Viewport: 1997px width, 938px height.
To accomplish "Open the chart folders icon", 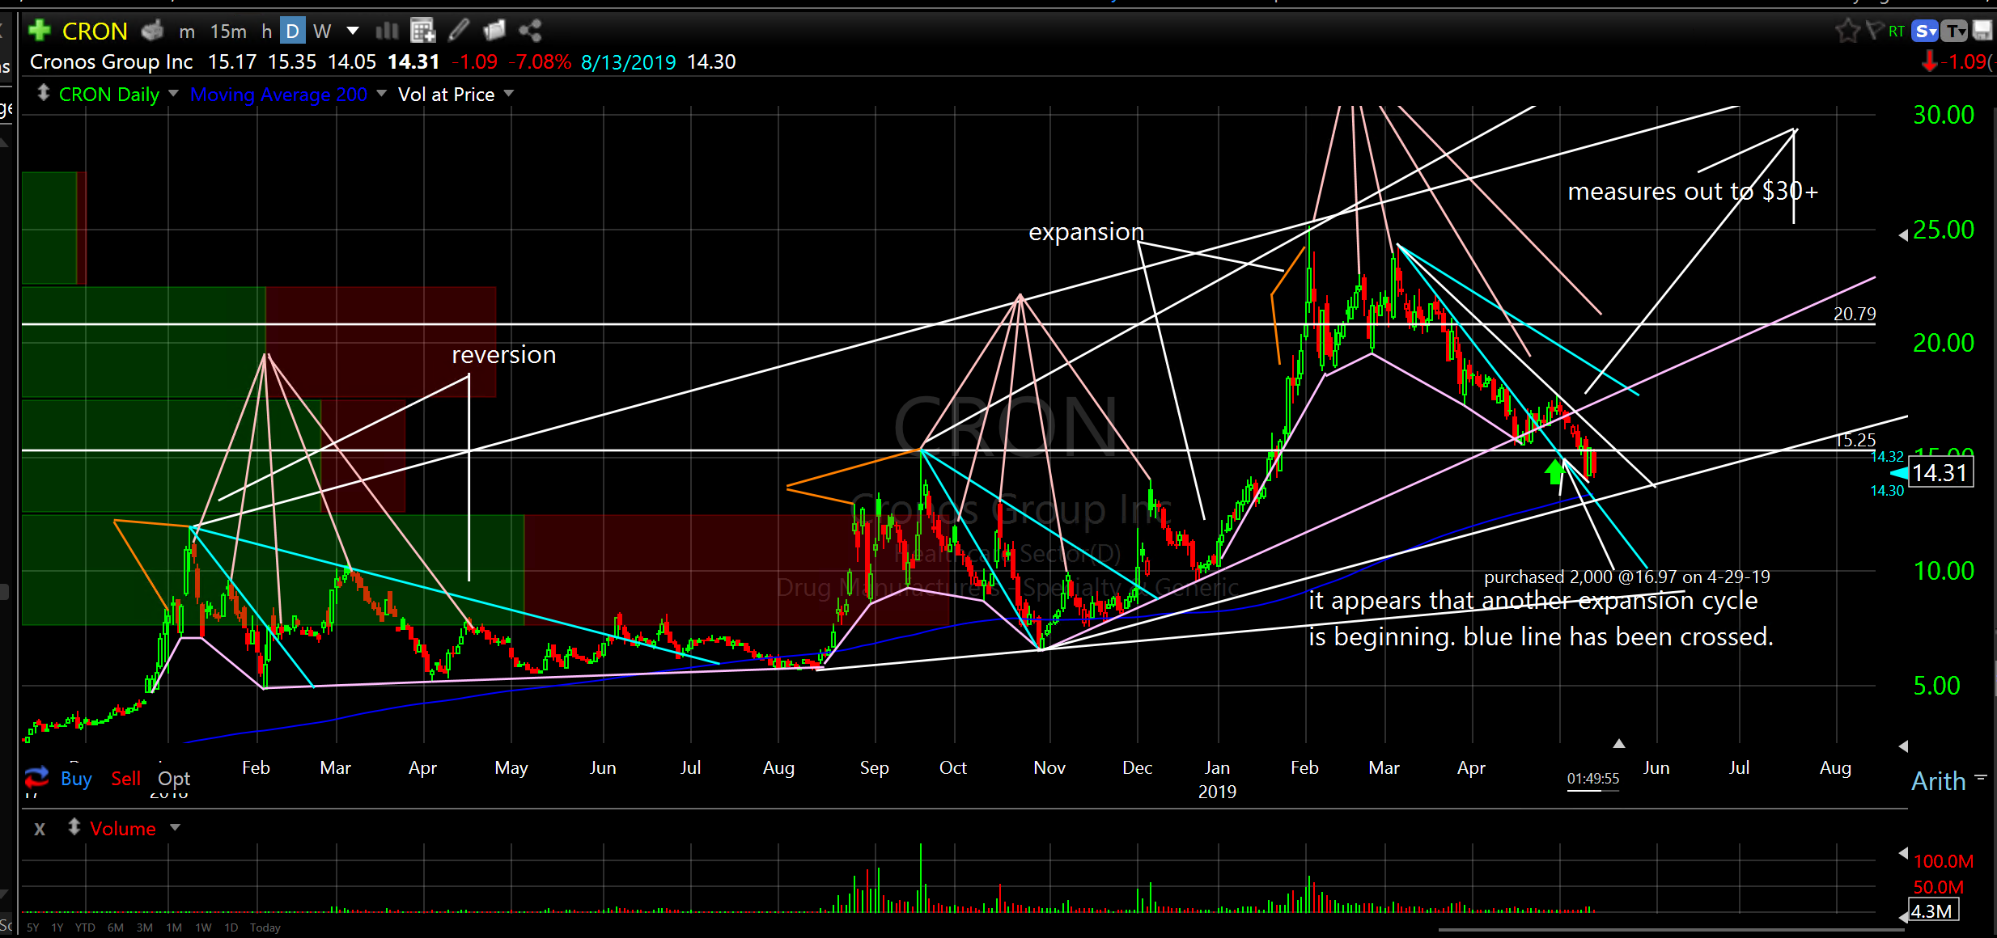I will (494, 31).
